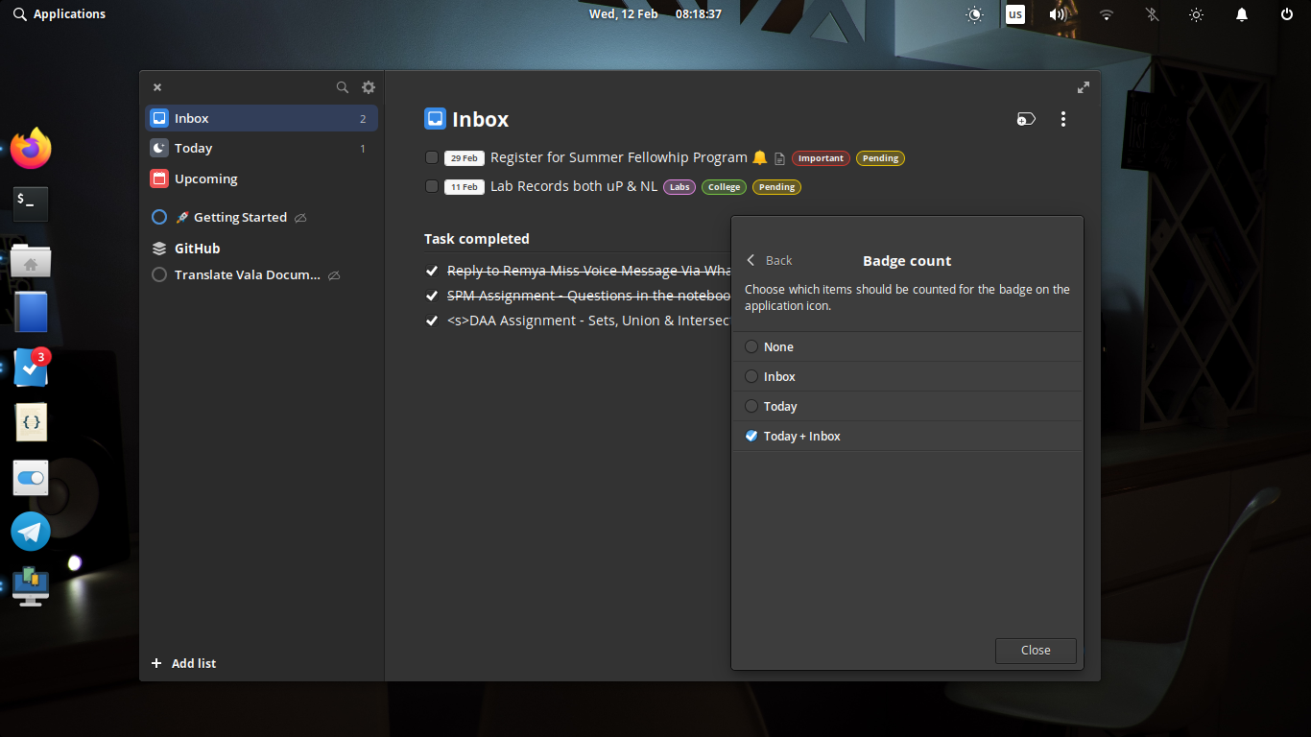This screenshot has width=1311, height=737.
Task: Select the None badge count option
Action: coord(907,346)
